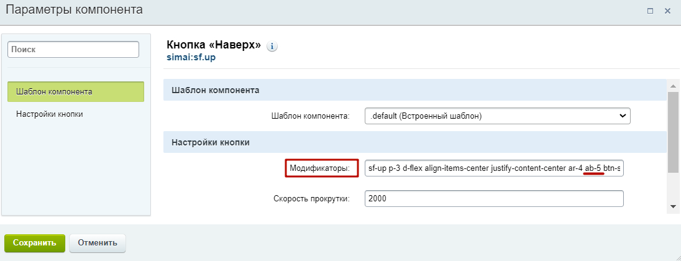Open the .default (Встроенный шаблон) dropdown
This screenshot has height=261, width=681.
point(497,116)
